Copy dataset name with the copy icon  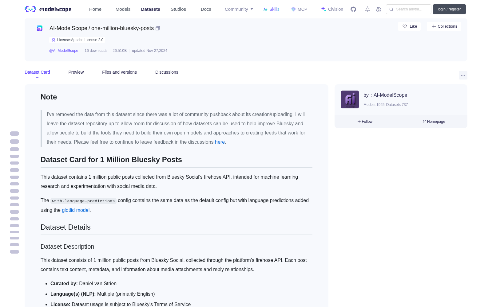158,28
